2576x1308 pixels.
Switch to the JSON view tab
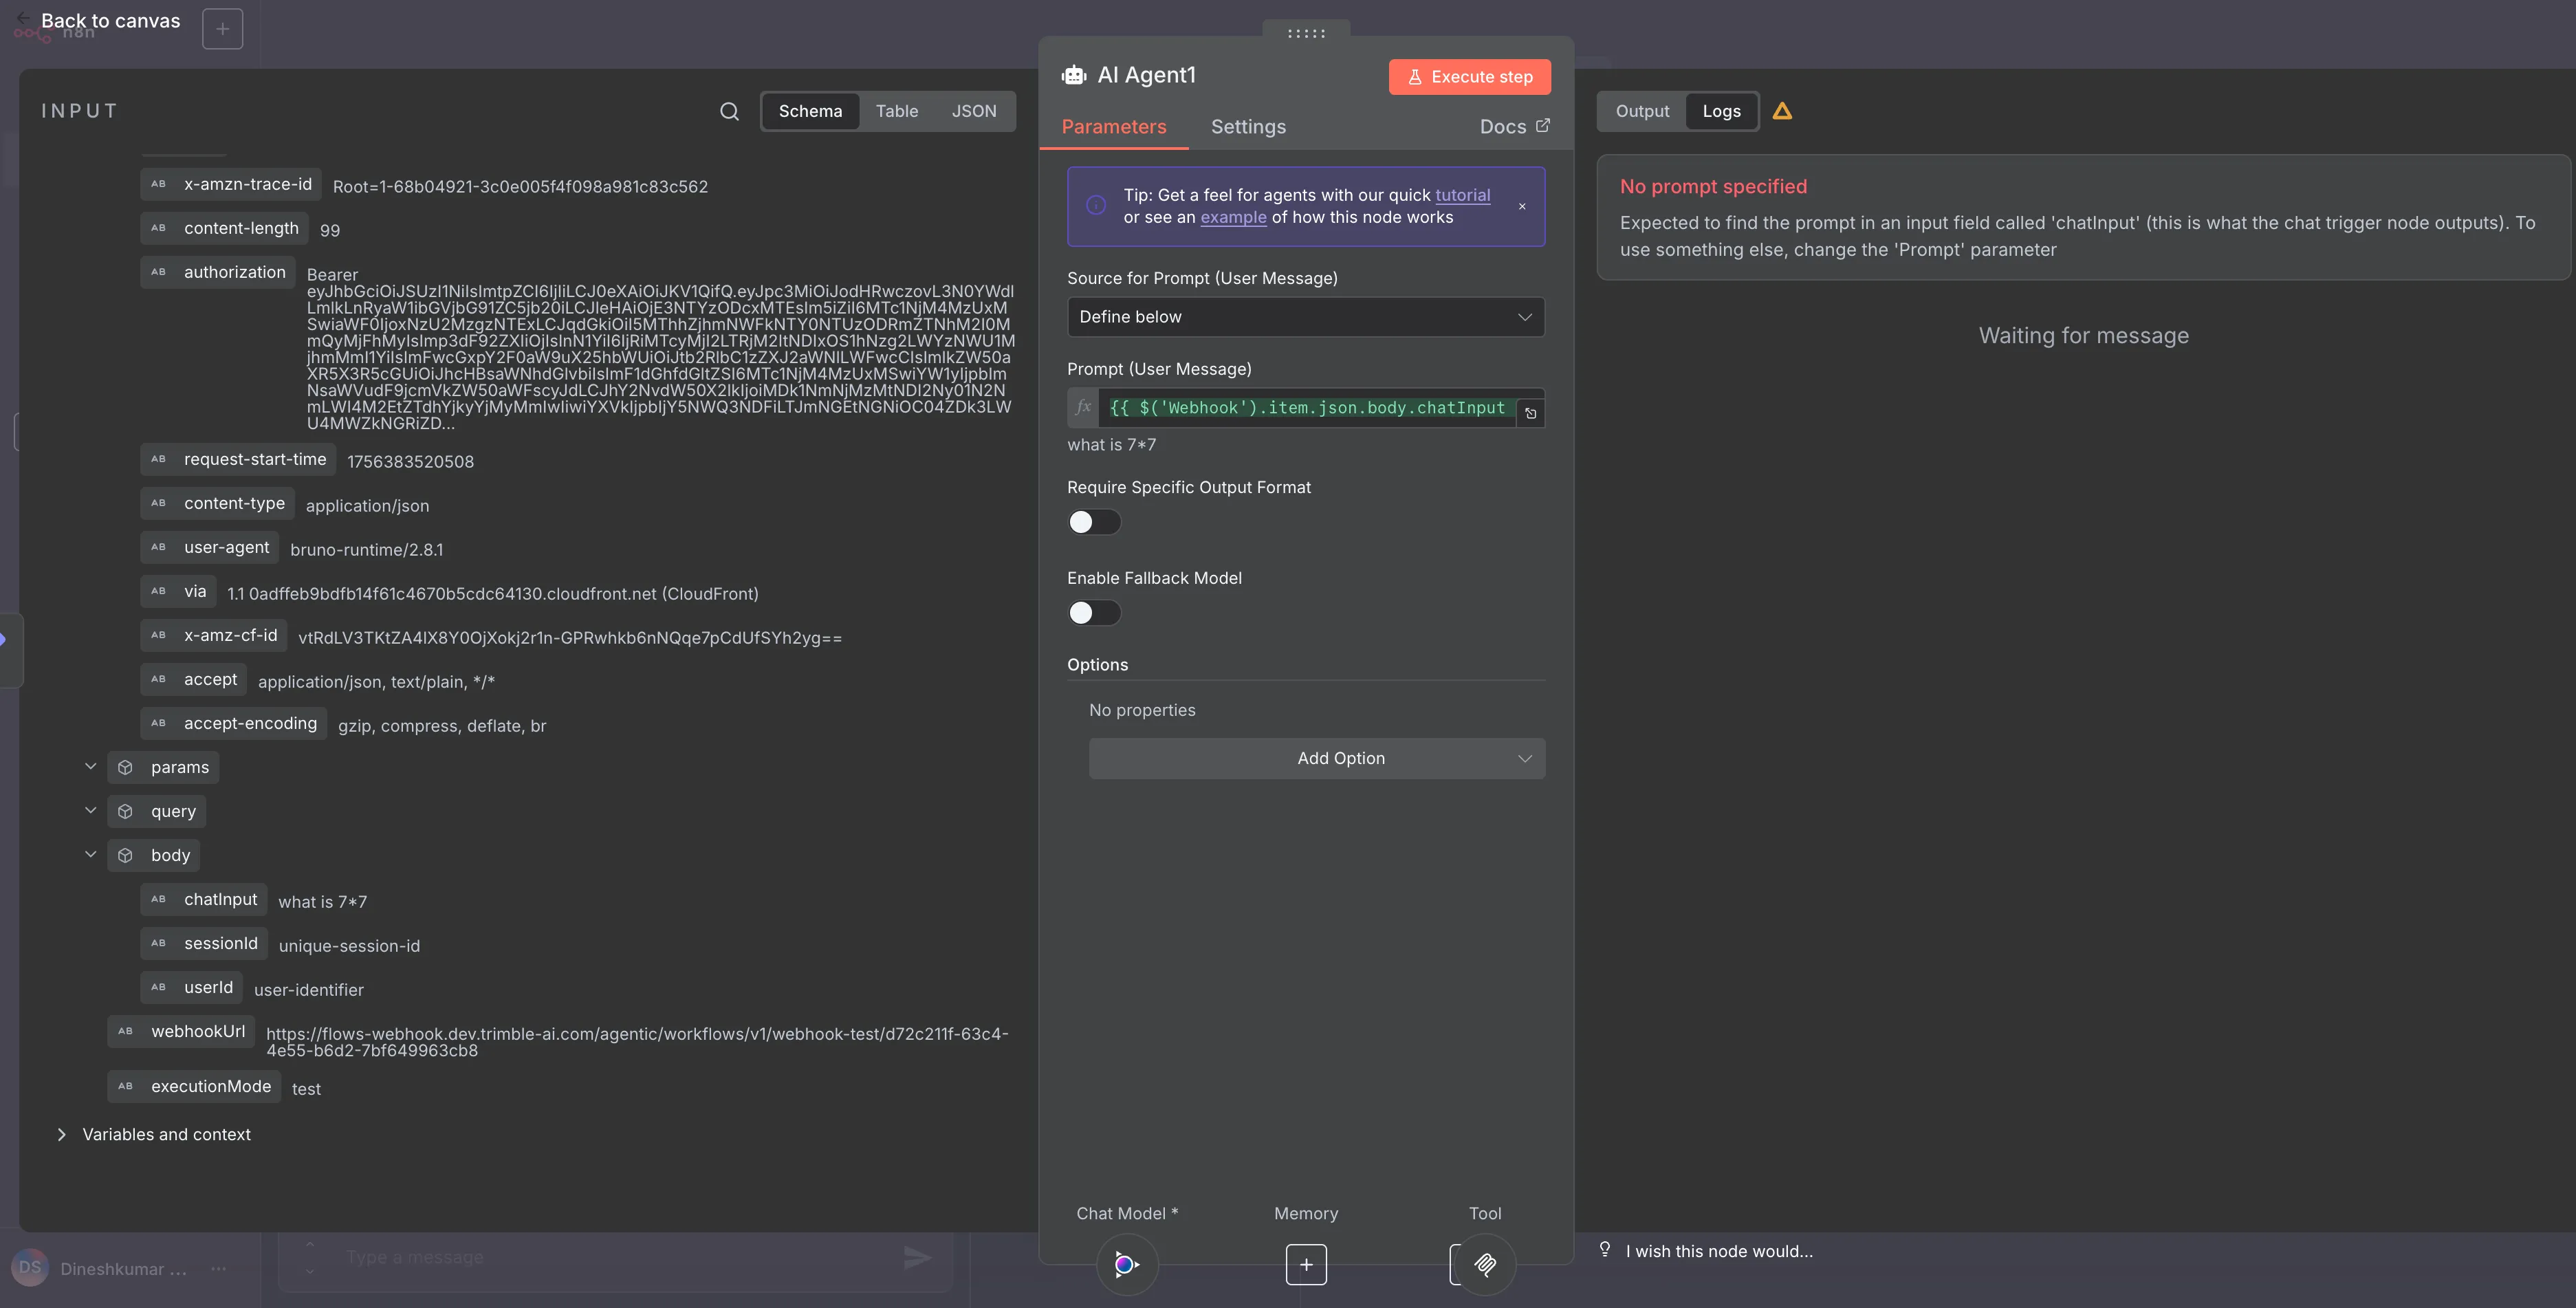point(973,111)
